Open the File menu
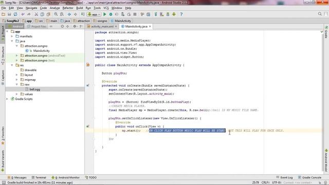Viewport: 329px width, 185px height. (x=4, y=8)
